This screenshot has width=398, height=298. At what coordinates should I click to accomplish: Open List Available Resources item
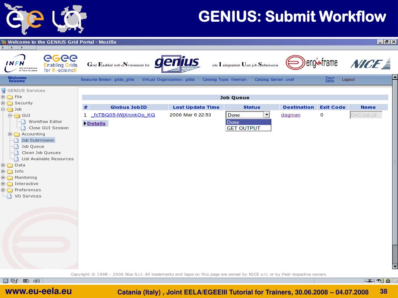47,159
